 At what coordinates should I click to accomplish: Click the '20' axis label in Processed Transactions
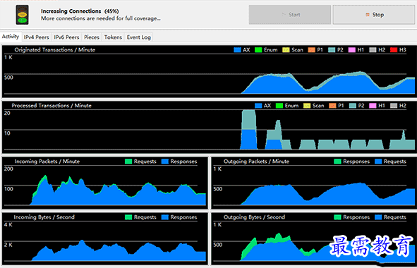[x=7, y=113]
